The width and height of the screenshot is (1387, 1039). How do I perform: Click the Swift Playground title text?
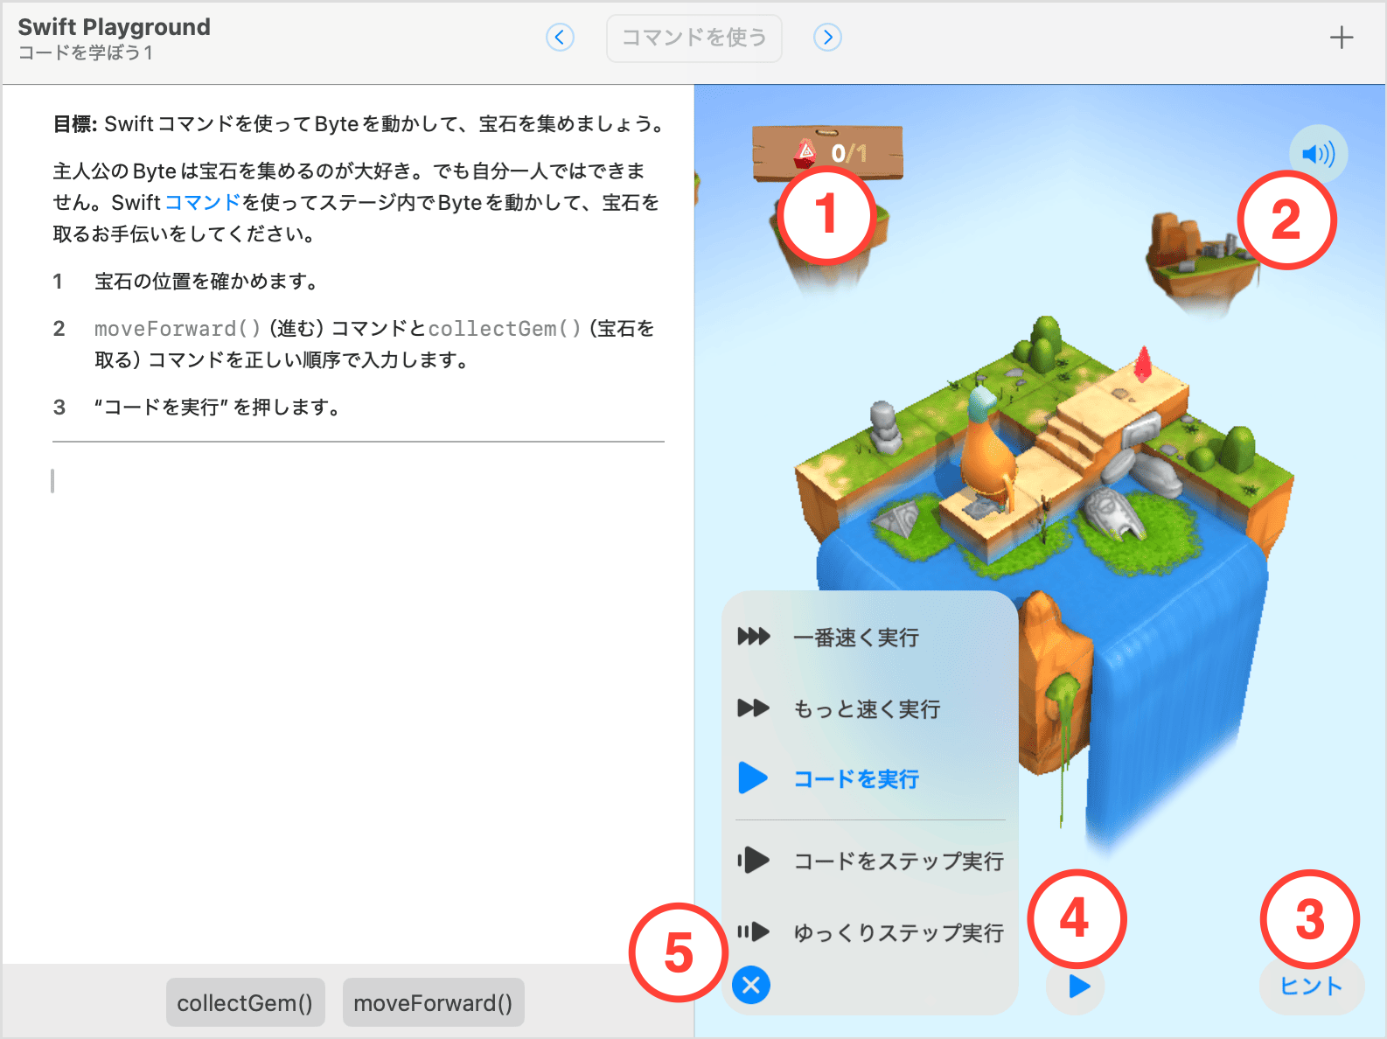115,27
